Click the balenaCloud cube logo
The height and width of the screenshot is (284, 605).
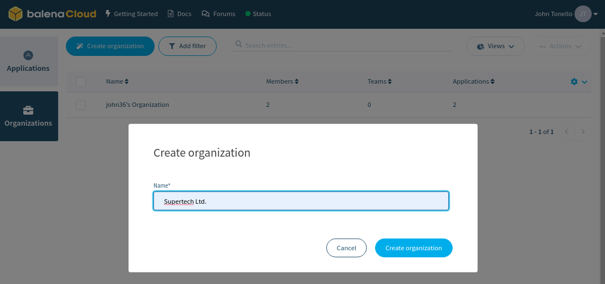pos(16,14)
